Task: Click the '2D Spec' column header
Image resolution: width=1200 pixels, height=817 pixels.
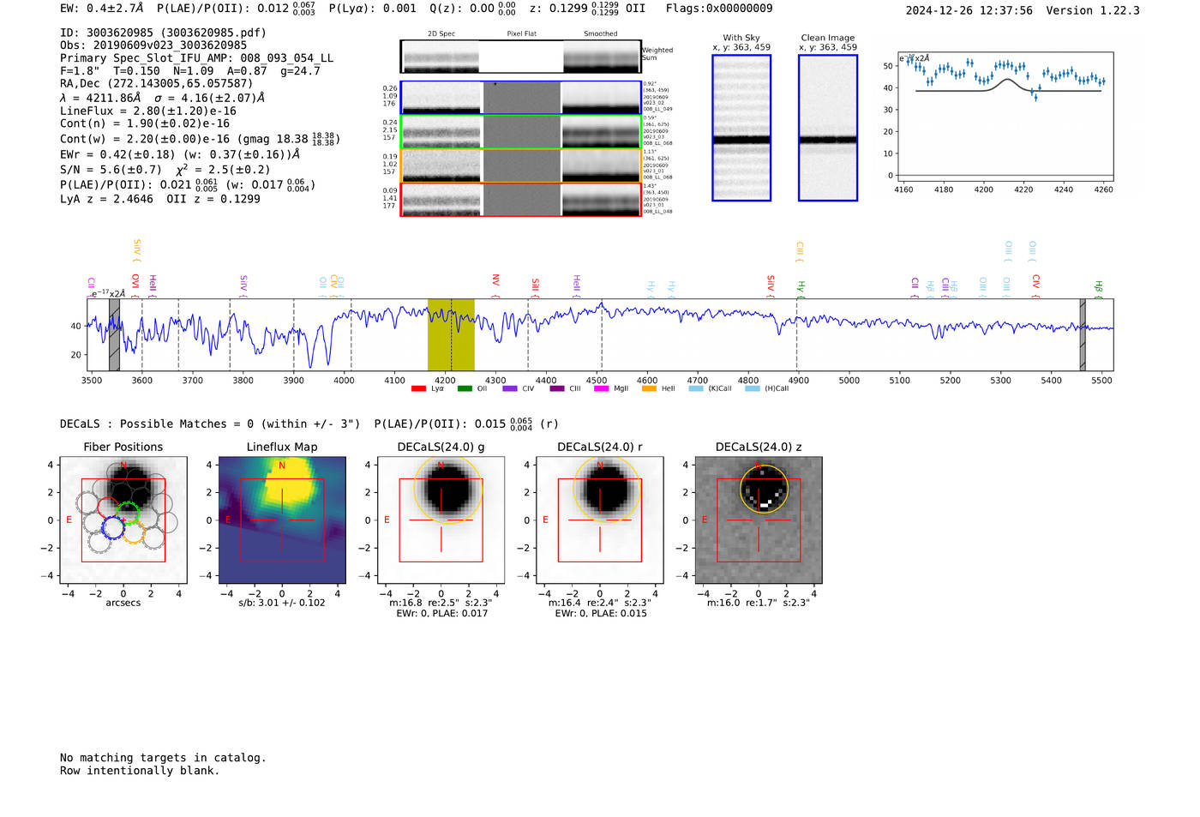Action: click(441, 34)
